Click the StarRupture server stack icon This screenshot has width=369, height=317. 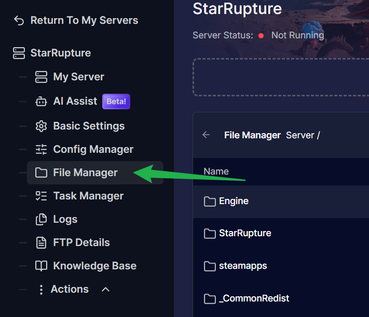[x=19, y=53]
